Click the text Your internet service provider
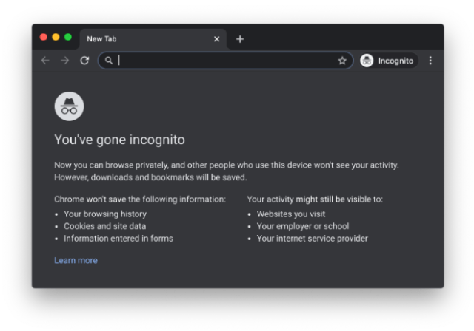Screen dimensions: 474x331 tap(313, 239)
